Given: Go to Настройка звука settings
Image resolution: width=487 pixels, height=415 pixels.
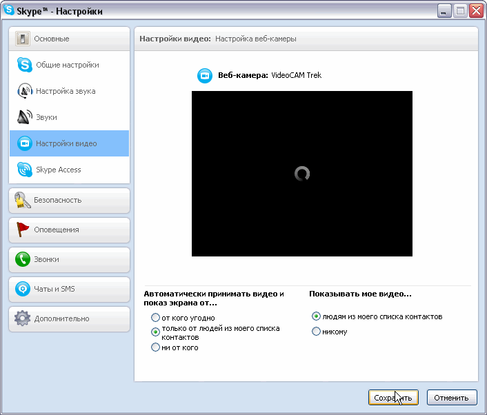Looking at the screenshot, I should pos(69,91).
